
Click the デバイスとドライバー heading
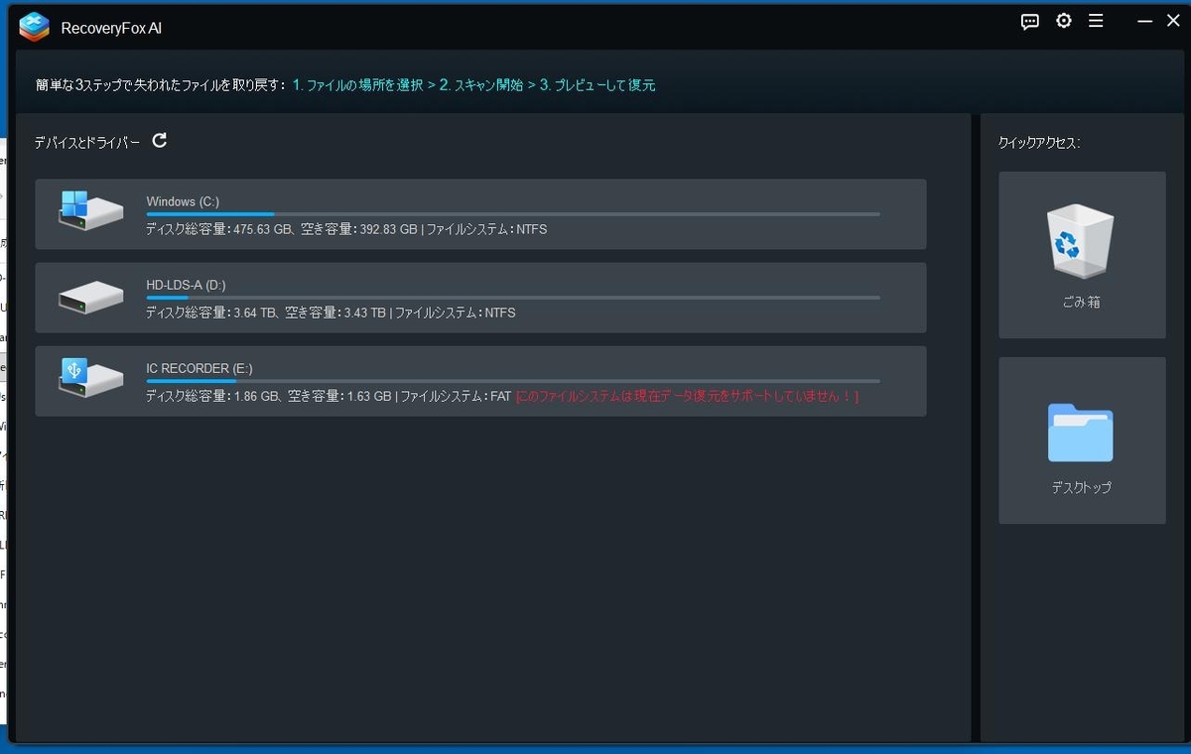87,142
